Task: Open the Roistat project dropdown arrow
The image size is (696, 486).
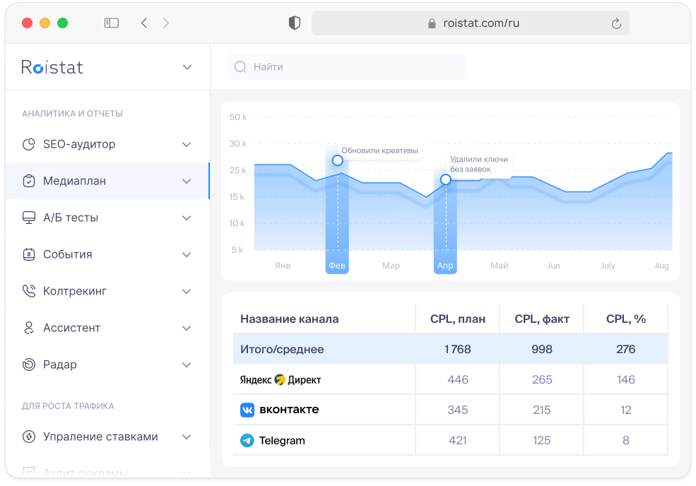Action: click(187, 67)
